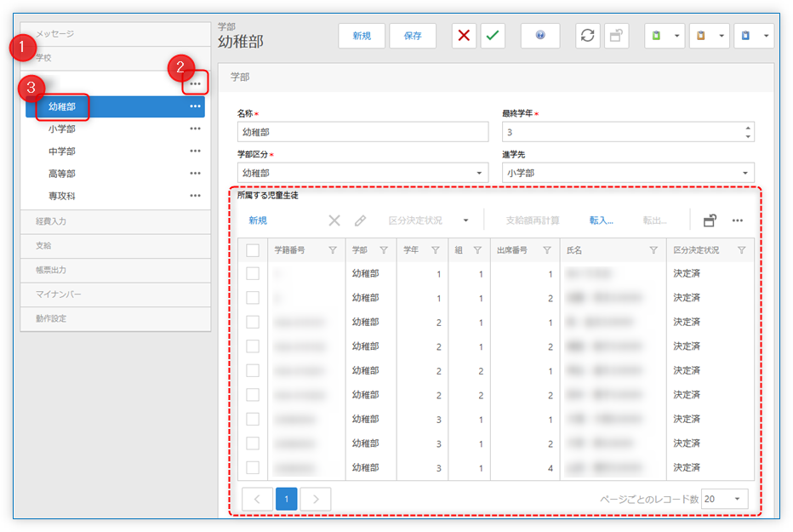The height and width of the screenshot is (532, 793).
Task: Click the pop-out icon in the student grid toolbar
Action: coord(710,220)
